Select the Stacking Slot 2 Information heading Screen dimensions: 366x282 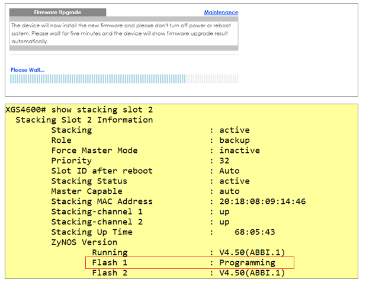coord(84,120)
